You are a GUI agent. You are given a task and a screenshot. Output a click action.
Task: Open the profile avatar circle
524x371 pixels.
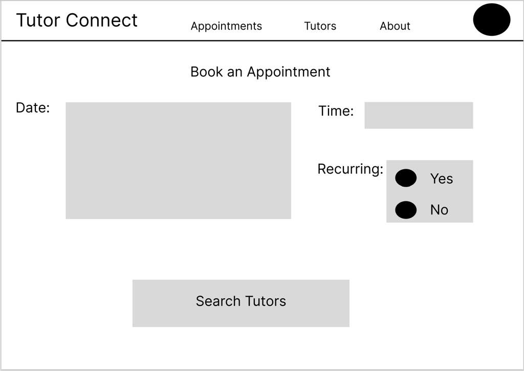point(491,19)
